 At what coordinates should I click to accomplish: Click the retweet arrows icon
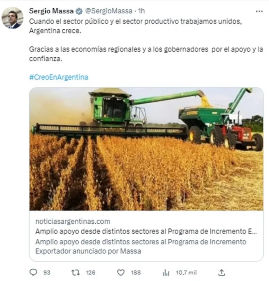[76, 272]
